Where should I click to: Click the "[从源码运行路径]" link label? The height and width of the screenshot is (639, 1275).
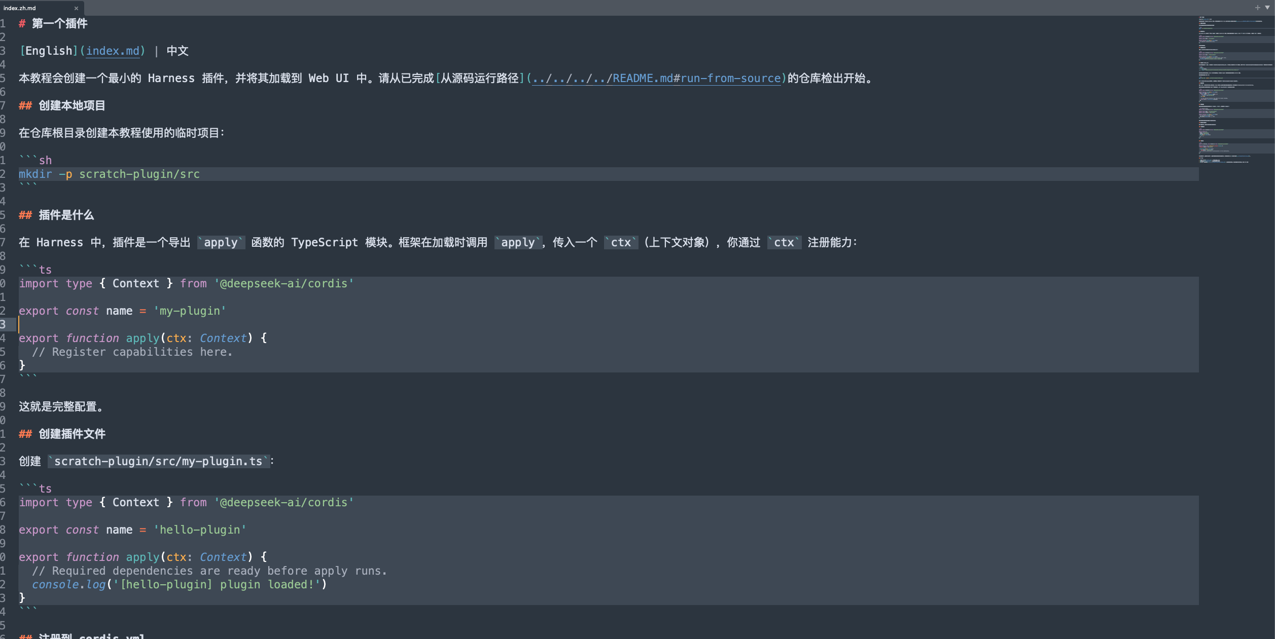click(x=480, y=78)
